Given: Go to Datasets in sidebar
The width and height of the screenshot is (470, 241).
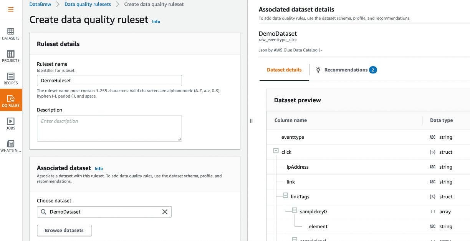Looking at the screenshot, I should (11, 34).
